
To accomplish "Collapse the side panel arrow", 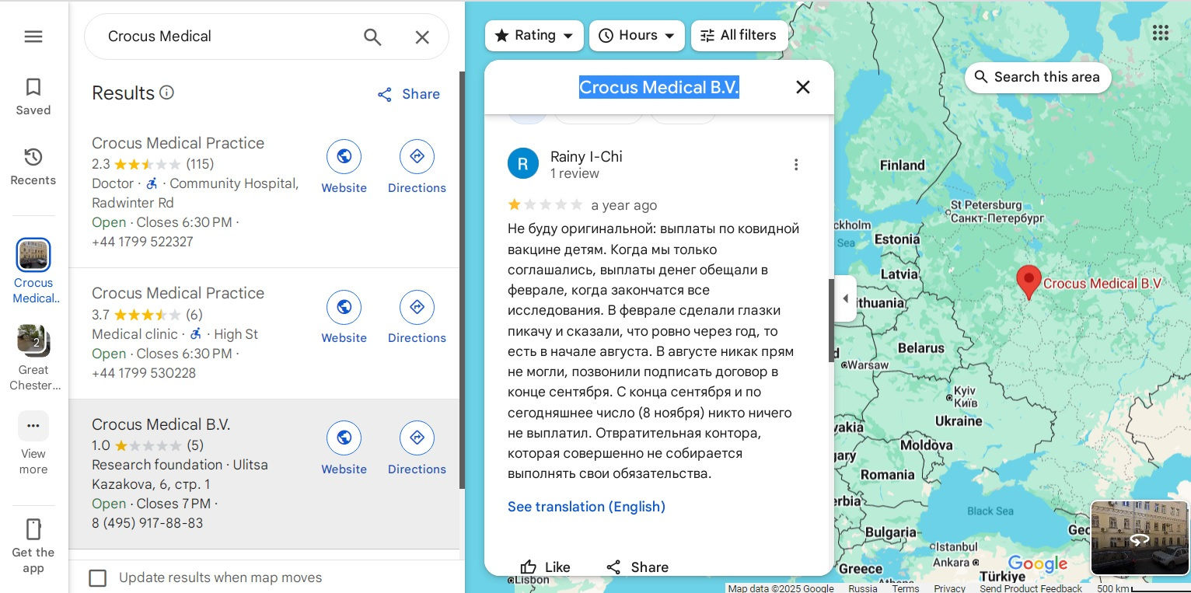I will (845, 298).
